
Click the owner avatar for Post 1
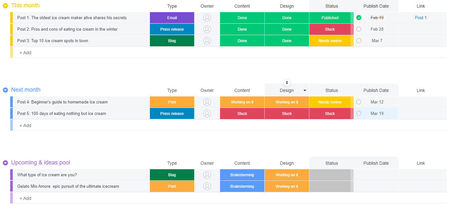tap(207, 18)
